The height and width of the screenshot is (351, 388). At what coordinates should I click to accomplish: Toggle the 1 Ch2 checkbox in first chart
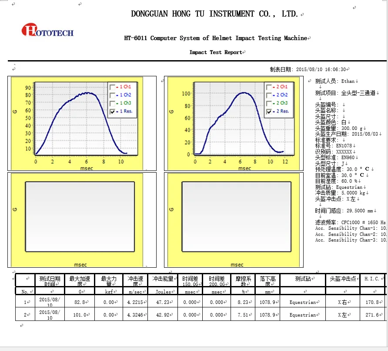tap(112, 95)
